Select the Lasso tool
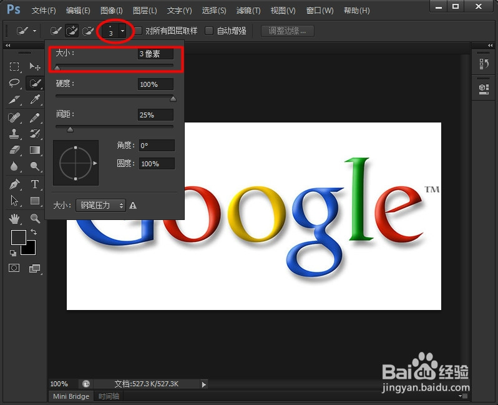The image size is (498, 405). tap(14, 83)
